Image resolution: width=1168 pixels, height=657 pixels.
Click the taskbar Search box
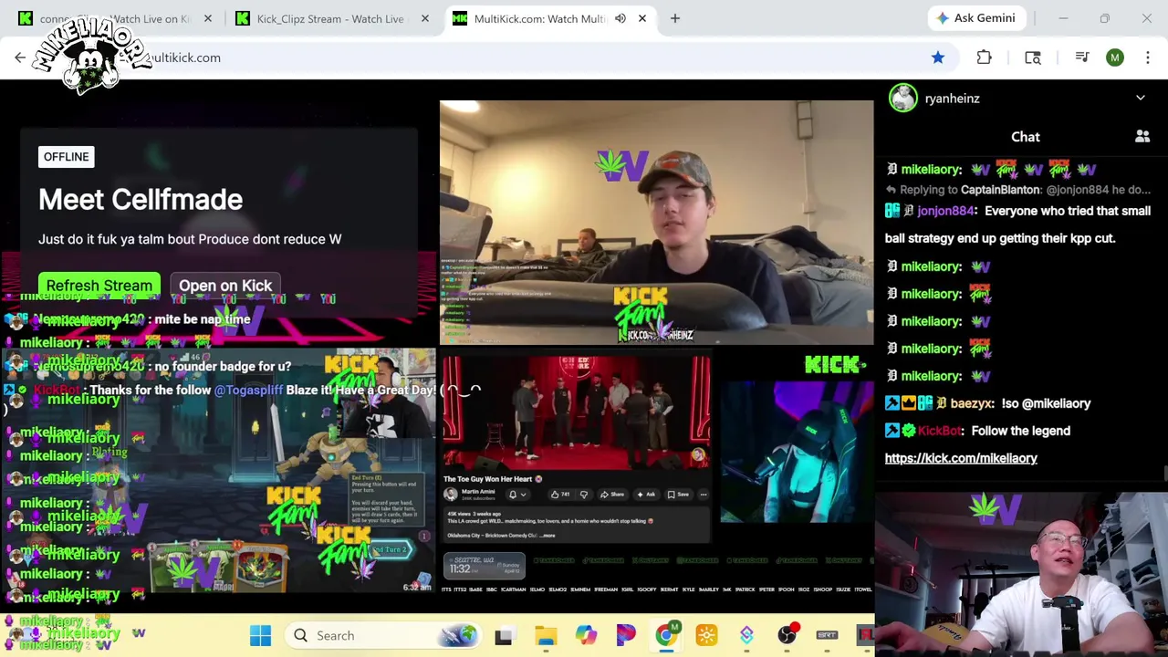(385, 635)
